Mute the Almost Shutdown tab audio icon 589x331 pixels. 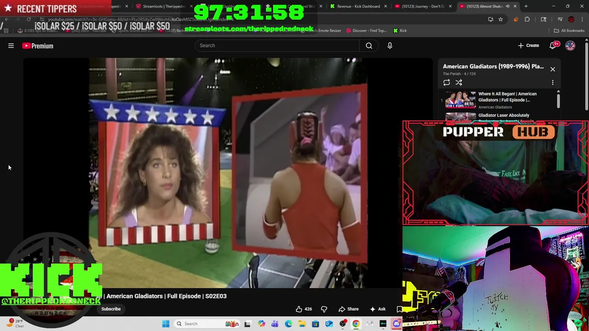[508, 6]
